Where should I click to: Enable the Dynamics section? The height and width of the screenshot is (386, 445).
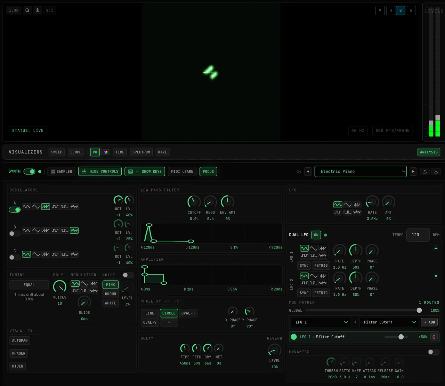[433, 352]
